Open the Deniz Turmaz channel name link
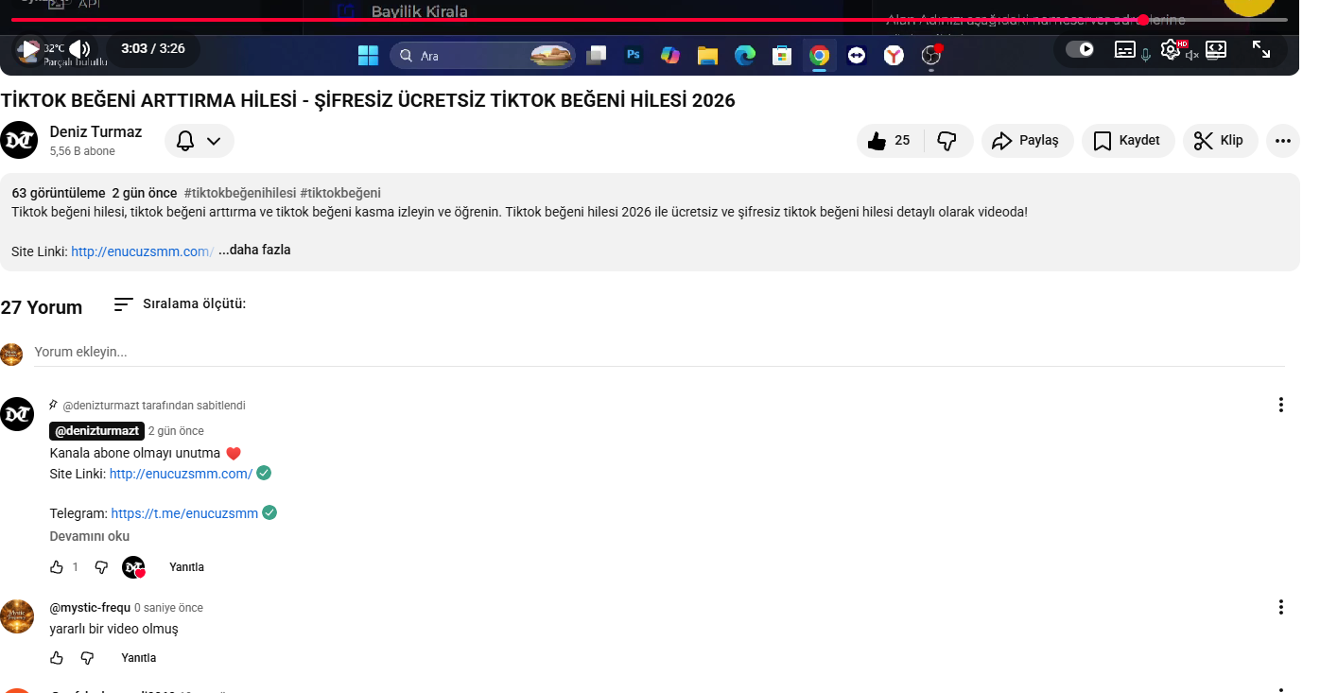The width and height of the screenshot is (1320, 693). coord(96,132)
